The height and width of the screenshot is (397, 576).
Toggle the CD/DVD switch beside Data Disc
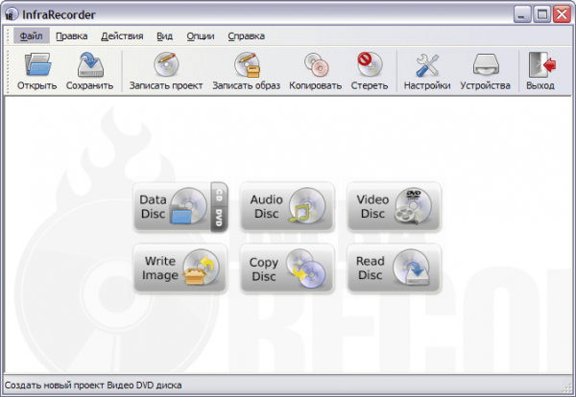point(218,207)
